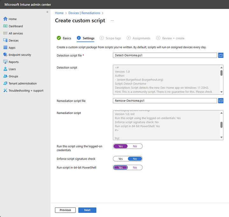Open the Reports icon in sidebar
This screenshot has width=229, height=217.
coord(5,62)
